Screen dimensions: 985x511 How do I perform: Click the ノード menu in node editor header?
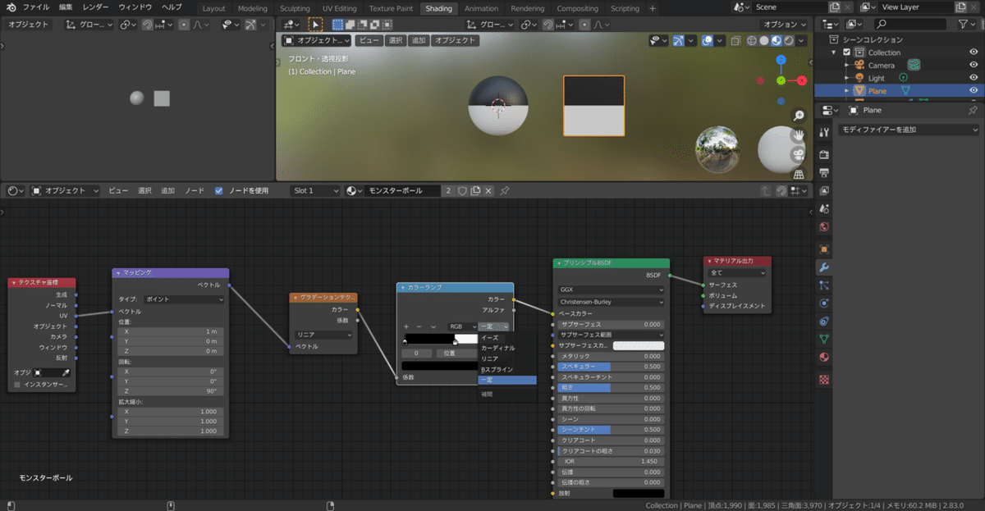pos(195,190)
